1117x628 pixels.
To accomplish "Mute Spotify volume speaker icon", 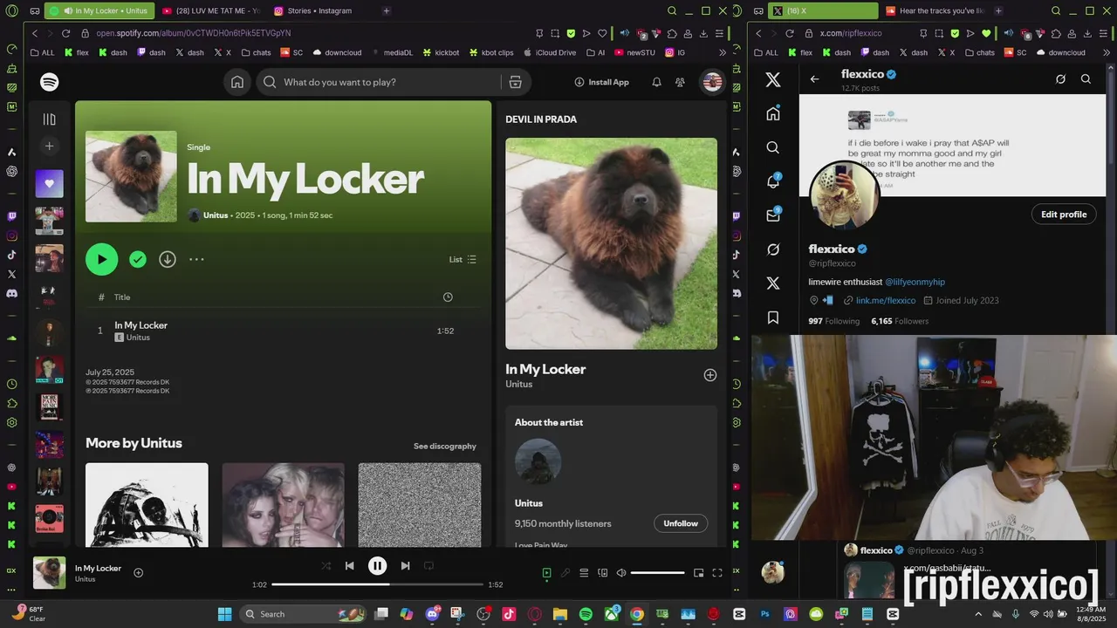I will pos(621,573).
